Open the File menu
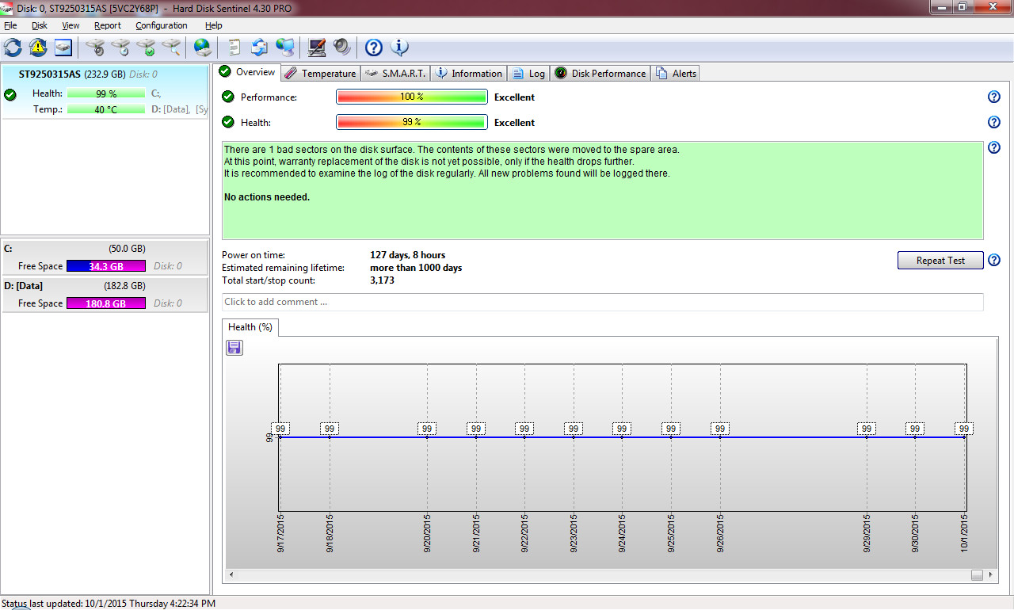1014x610 pixels. 10,25
